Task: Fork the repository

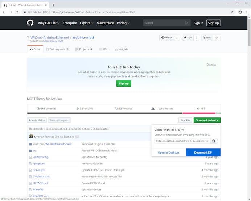Action: pos(207,38)
